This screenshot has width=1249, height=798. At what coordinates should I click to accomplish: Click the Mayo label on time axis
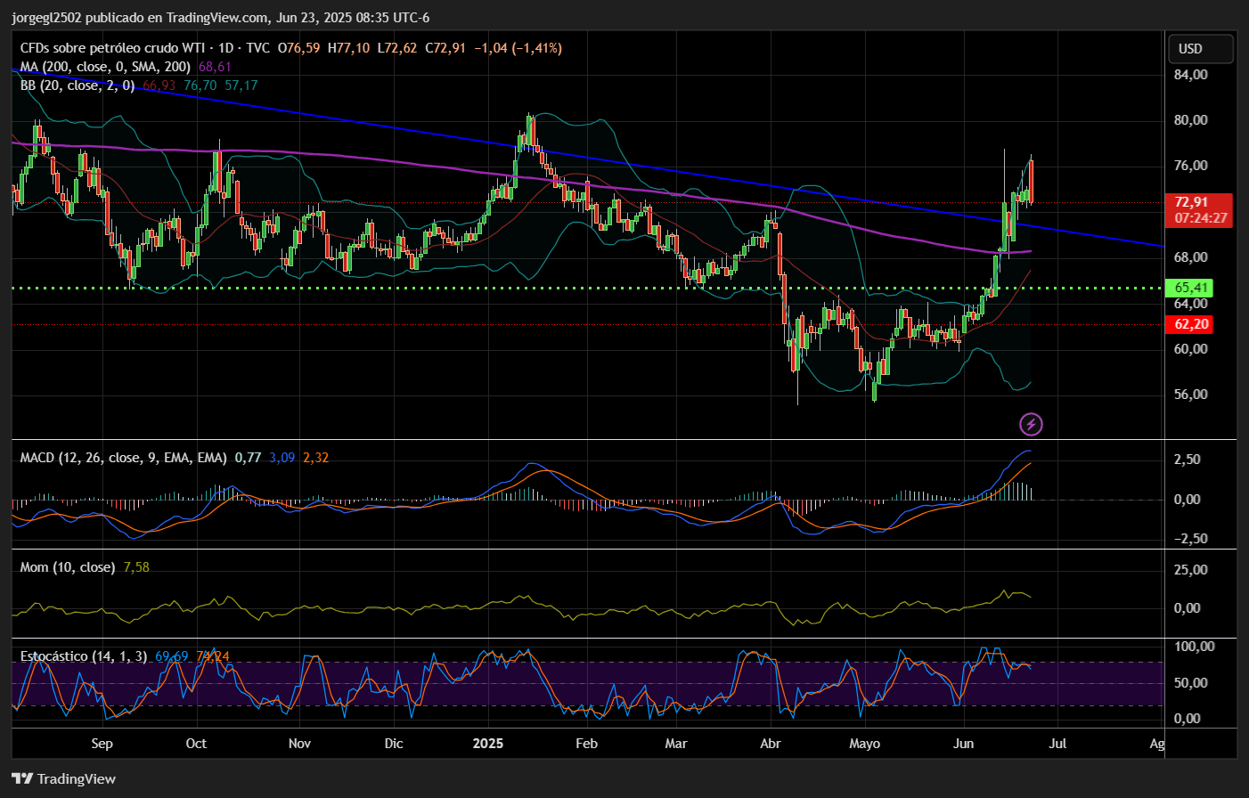coord(864,744)
